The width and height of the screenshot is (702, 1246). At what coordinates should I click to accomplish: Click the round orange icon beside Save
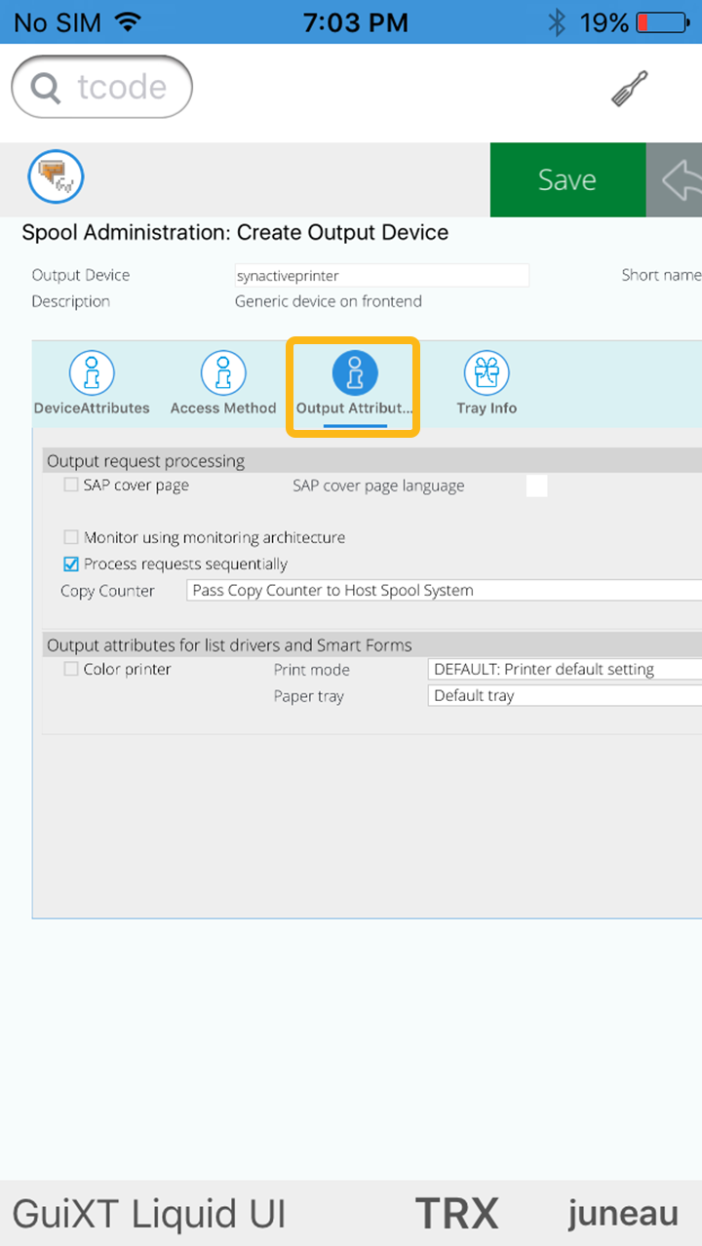click(x=56, y=177)
